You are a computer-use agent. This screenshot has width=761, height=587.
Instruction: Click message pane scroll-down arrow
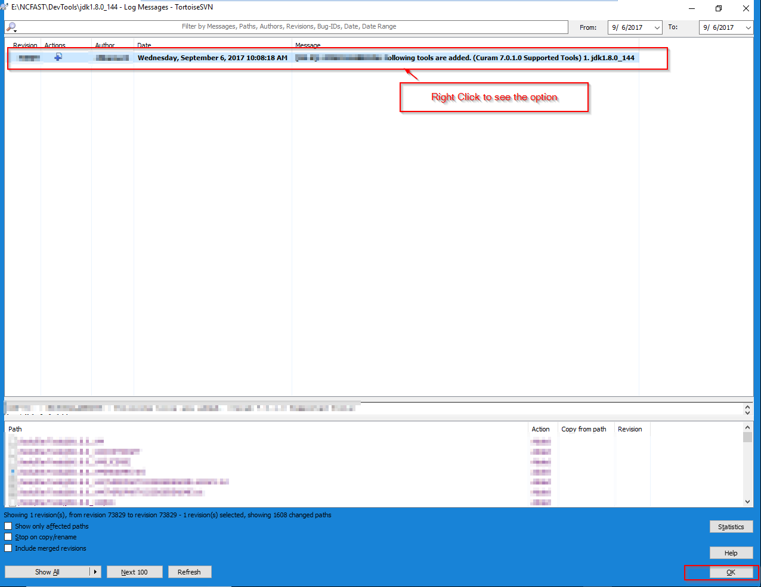point(748,412)
